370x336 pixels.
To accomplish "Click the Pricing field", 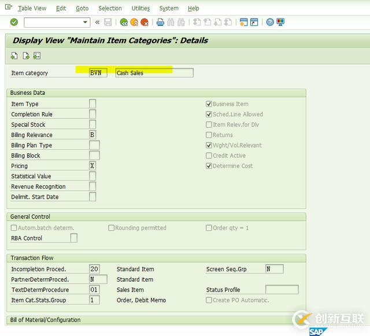I will (x=92, y=166).
